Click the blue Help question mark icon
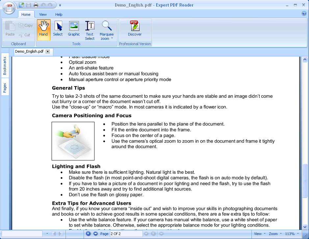 coord(304,13)
